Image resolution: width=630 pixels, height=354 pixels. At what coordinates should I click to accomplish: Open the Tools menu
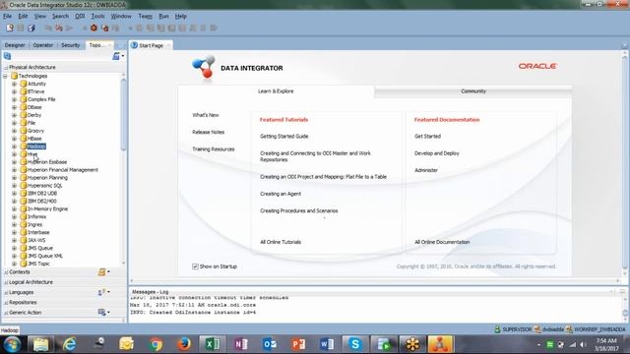97,16
